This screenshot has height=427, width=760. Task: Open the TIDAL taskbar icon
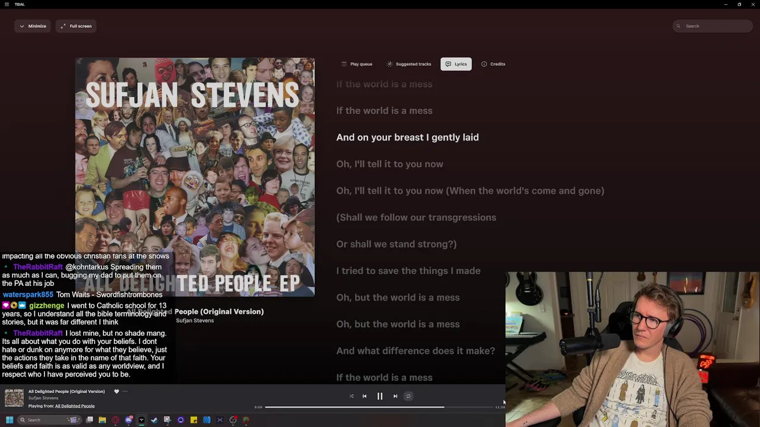[141, 420]
